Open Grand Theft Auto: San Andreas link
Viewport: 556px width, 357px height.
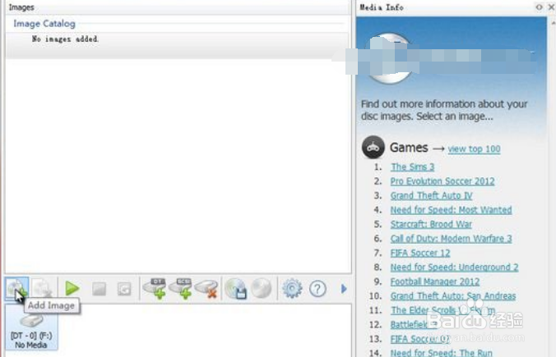tap(453, 295)
